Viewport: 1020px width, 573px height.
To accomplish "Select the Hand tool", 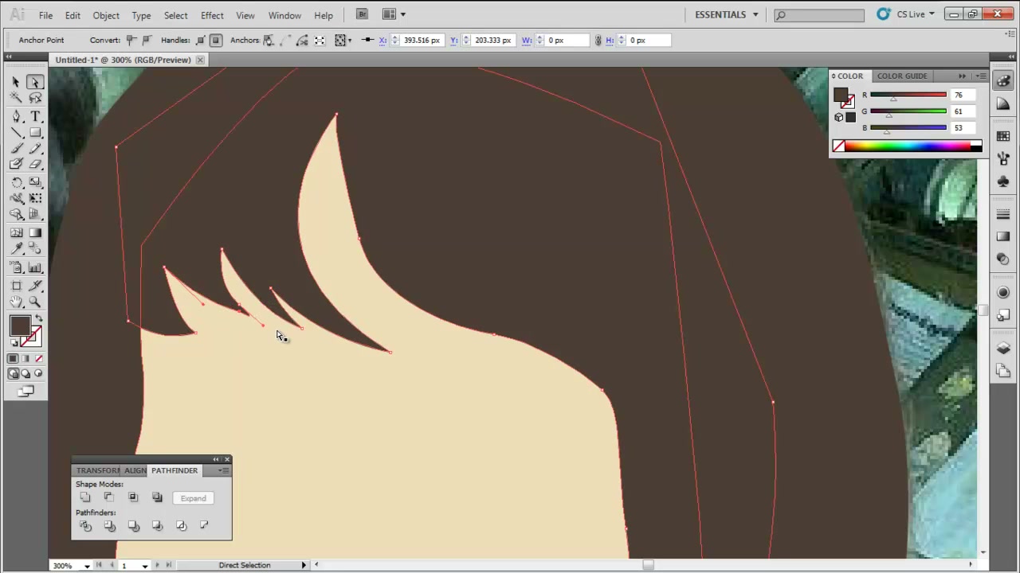I will click(16, 302).
